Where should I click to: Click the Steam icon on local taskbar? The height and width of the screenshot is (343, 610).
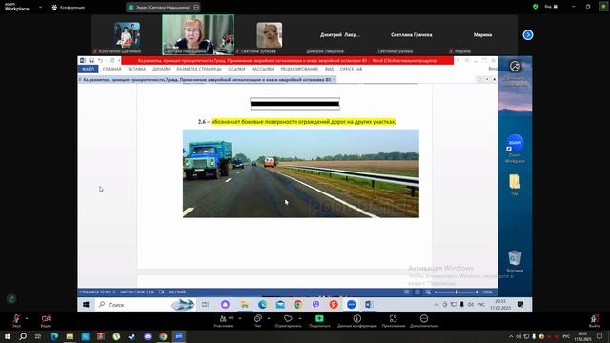(132, 336)
